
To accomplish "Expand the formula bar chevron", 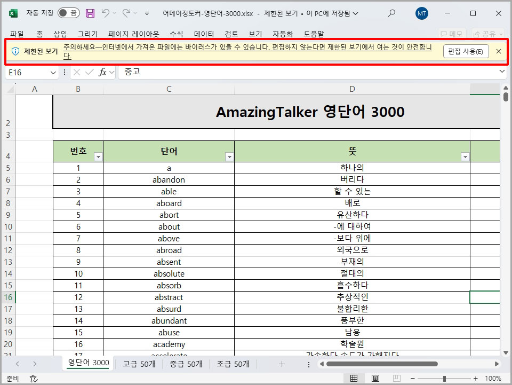I will click(501, 72).
